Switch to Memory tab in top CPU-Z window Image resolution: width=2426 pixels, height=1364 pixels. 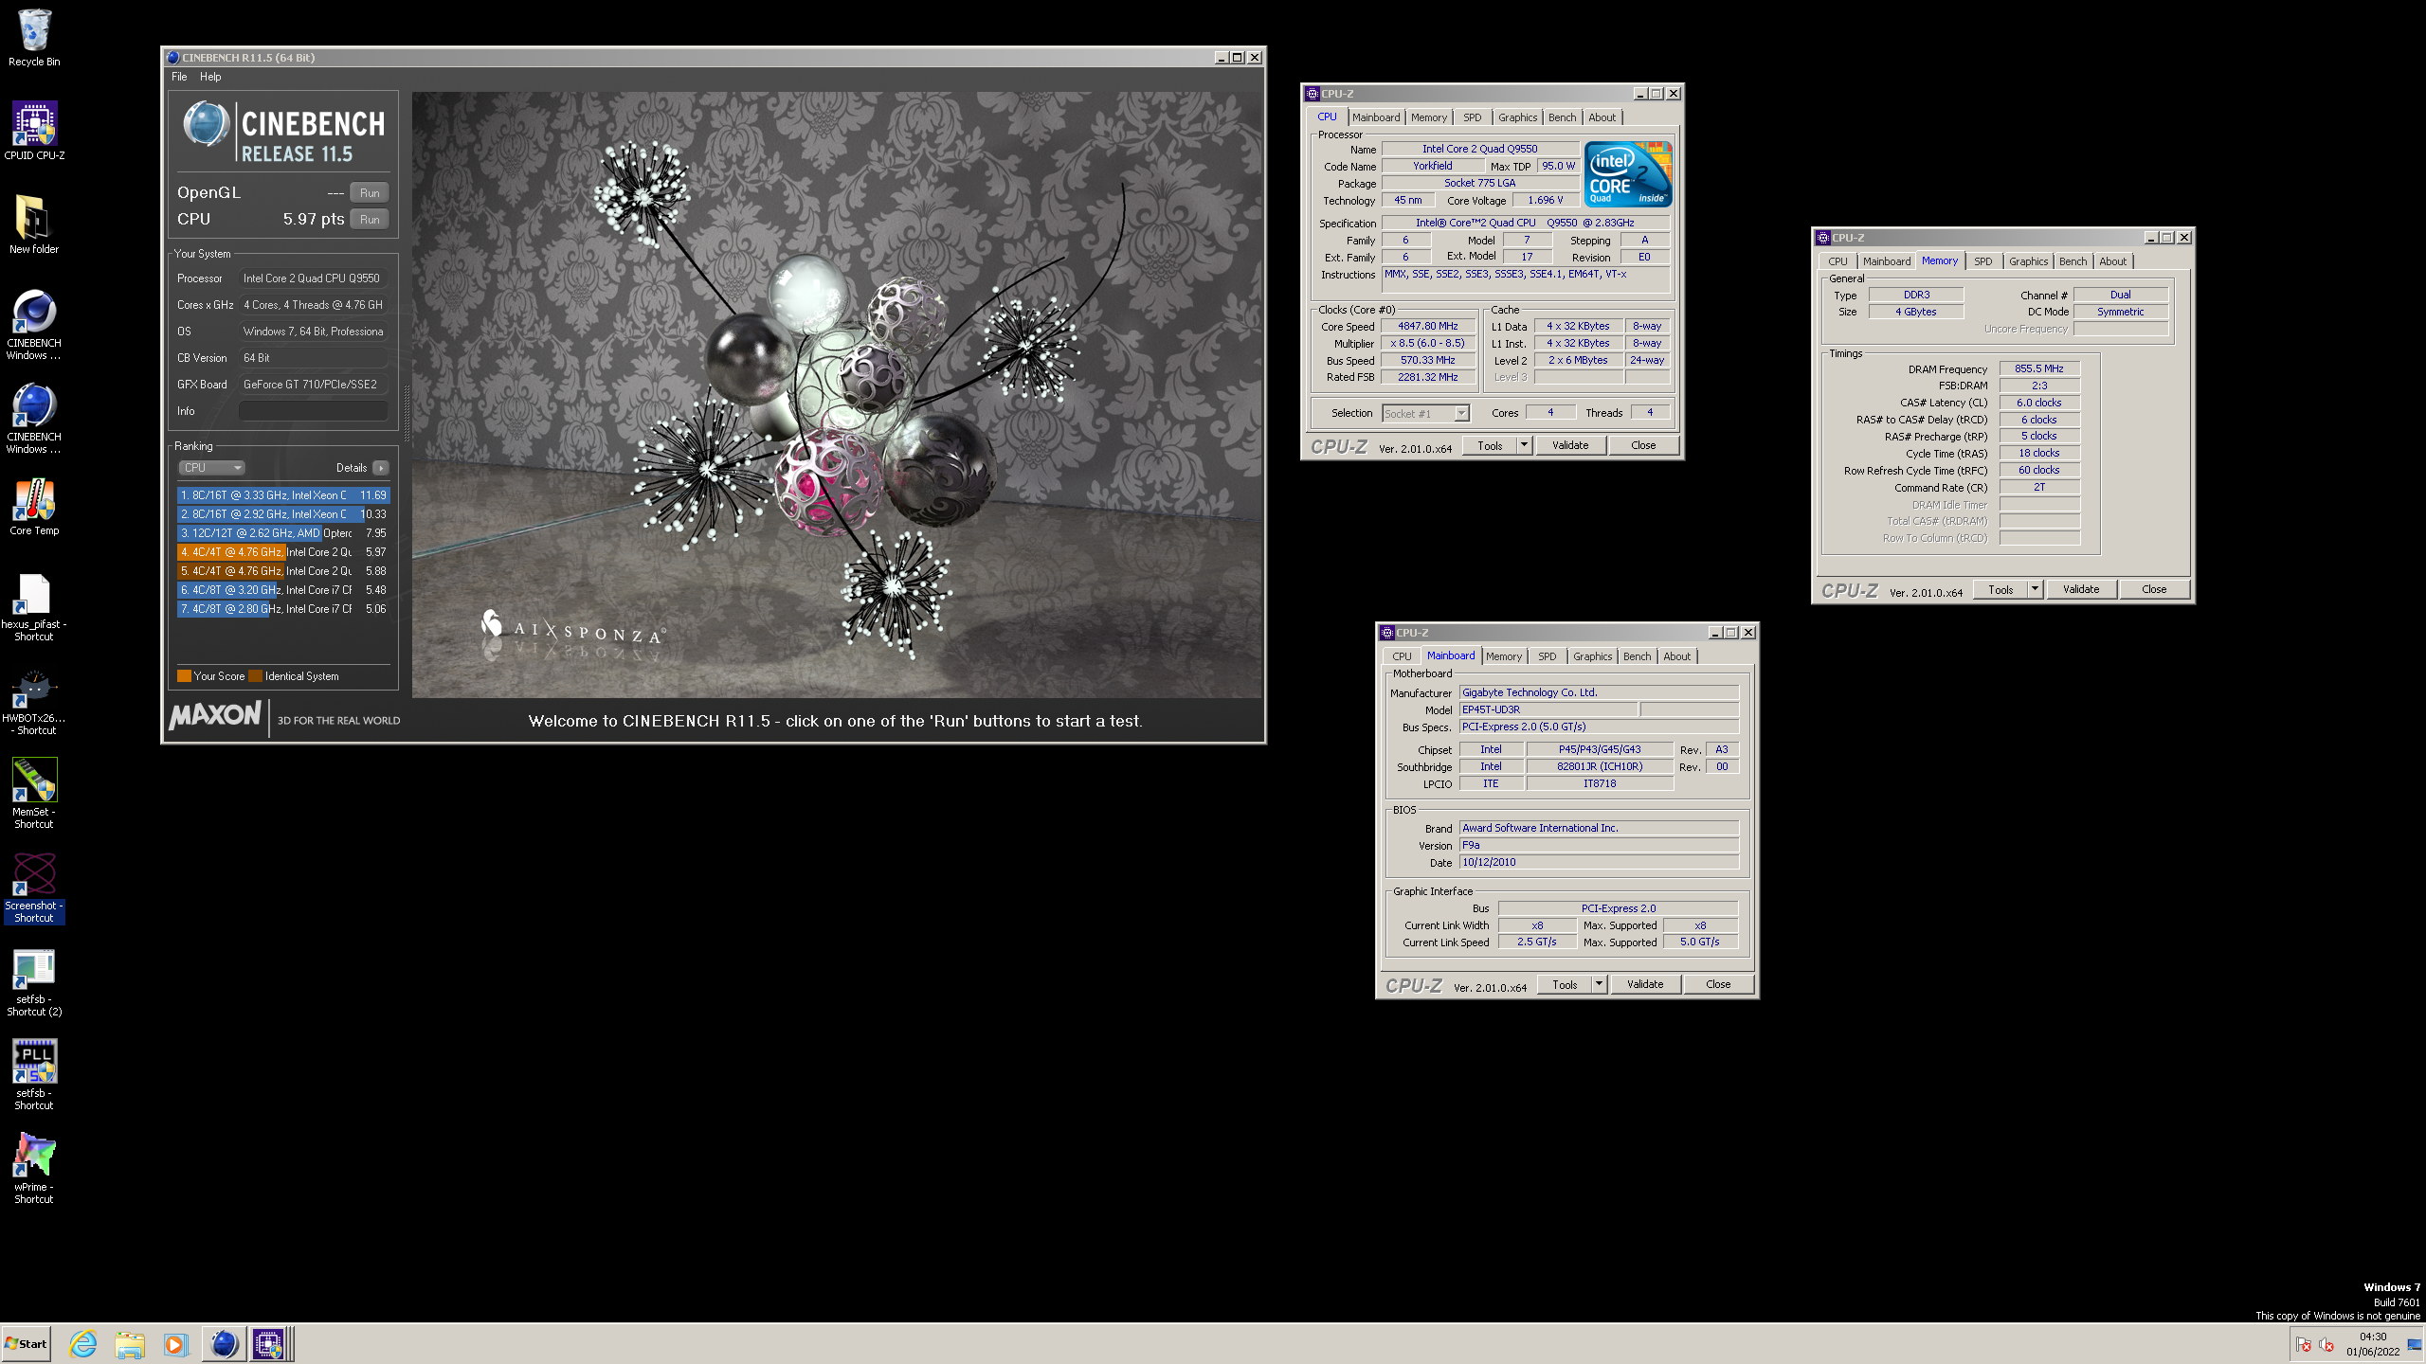1428,117
